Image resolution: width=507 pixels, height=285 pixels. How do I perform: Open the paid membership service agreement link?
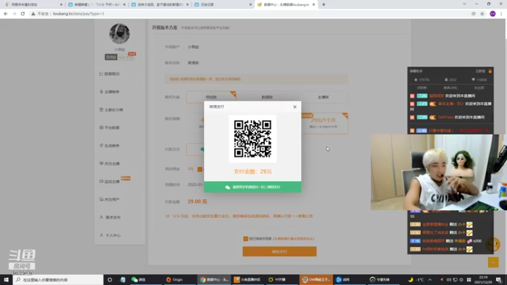[x=293, y=239]
